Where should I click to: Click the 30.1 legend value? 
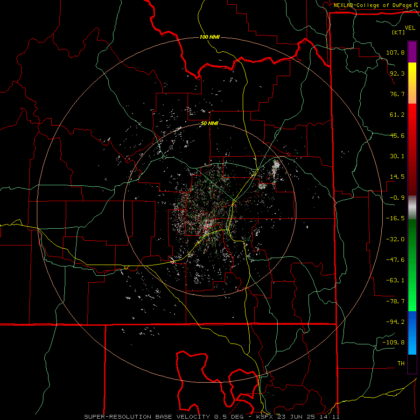pyautogui.click(x=397, y=156)
